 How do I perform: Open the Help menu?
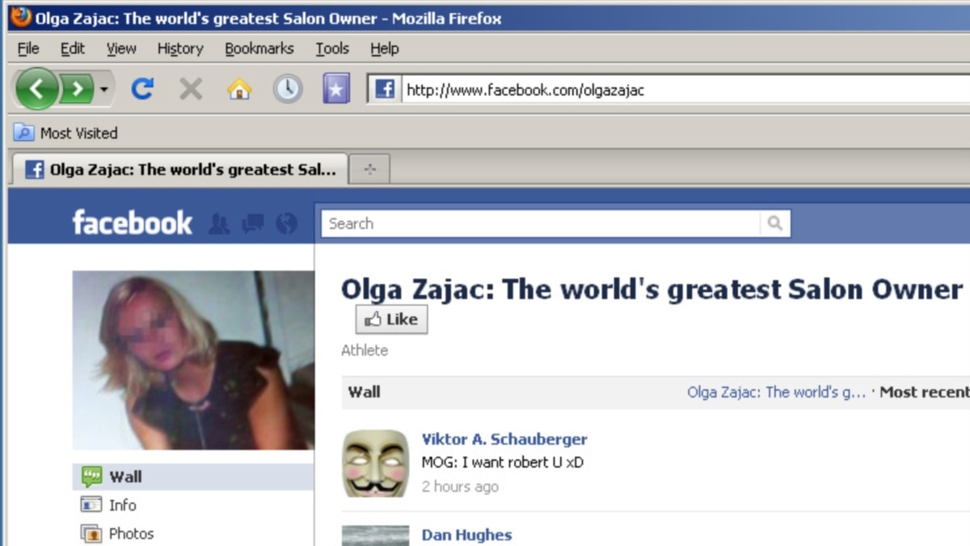385,49
